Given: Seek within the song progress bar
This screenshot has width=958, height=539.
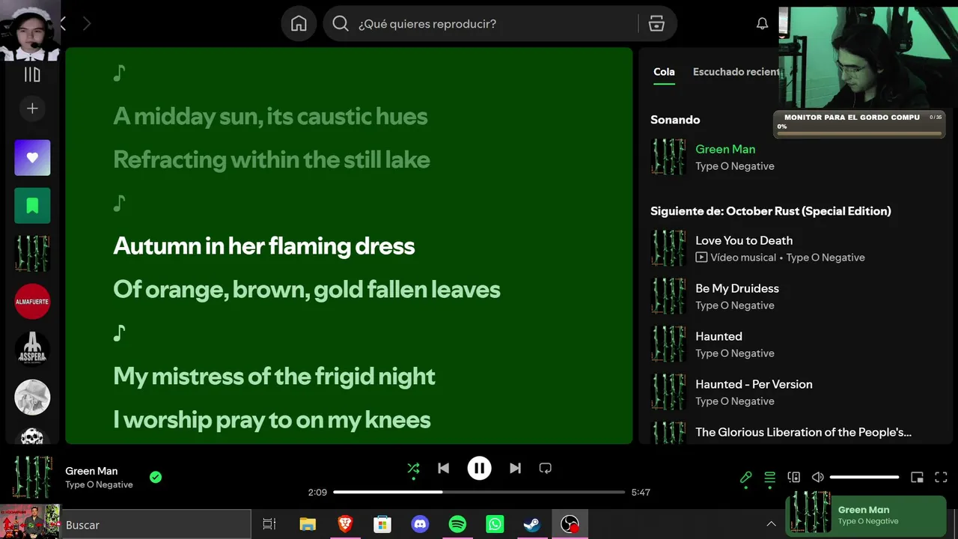Looking at the screenshot, I should click(479, 493).
